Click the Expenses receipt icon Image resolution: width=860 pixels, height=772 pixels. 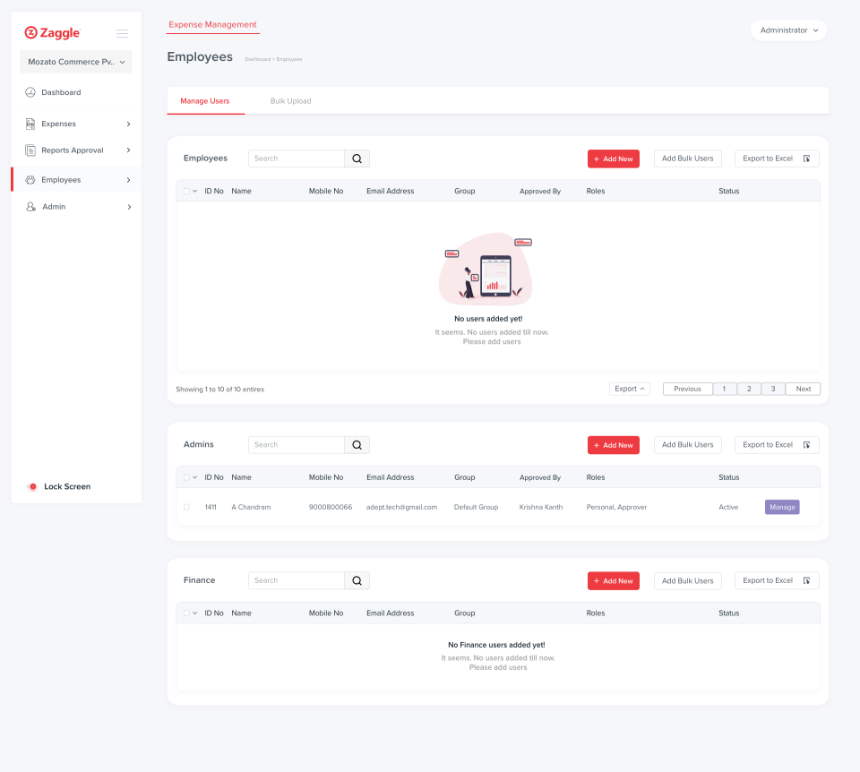click(30, 124)
